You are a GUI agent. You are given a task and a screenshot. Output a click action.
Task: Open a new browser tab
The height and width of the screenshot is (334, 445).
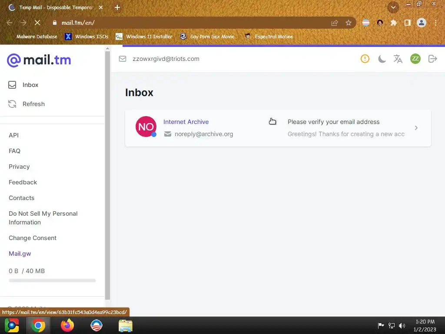coord(117,8)
